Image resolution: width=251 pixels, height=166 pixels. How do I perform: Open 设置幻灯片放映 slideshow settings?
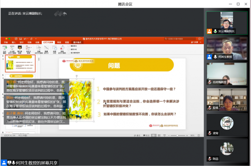click(39, 48)
